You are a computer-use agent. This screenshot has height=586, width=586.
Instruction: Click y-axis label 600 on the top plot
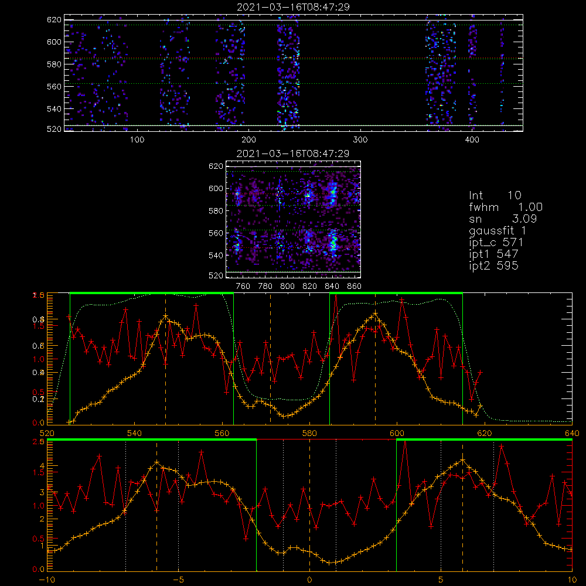[54, 42]
